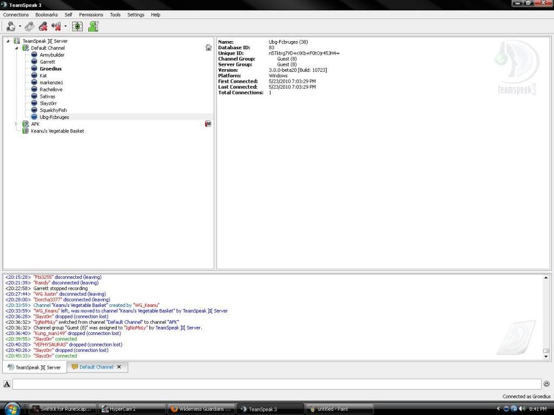Click the status icon beside Groedius
The height and width of the screenshot is (415, 554).
click(x=34, y=68)
